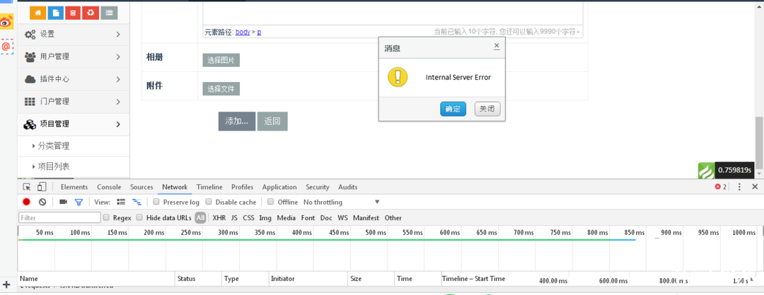Screen dimensions: 764x295
Task: Clear the network log
Action: (x=42, y=203)
